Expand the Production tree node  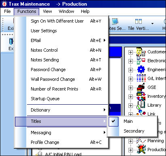[130, 150]
